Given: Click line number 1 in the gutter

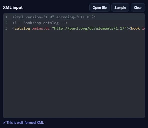Looking at the screenshot, I should tap(6, 17).
